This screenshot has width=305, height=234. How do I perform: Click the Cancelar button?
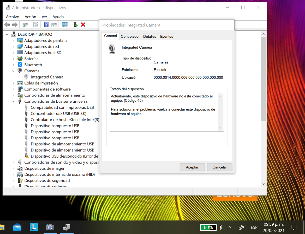[220, 167]
